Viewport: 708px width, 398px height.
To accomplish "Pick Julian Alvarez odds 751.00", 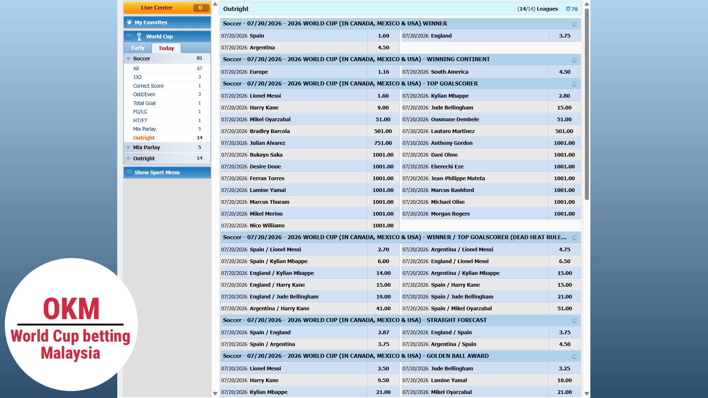I will [x=383, y=143].
